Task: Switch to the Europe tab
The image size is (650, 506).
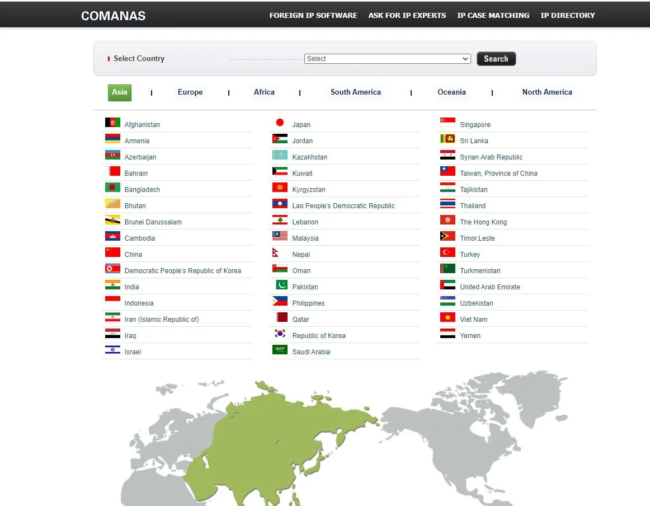Action: 190,92
